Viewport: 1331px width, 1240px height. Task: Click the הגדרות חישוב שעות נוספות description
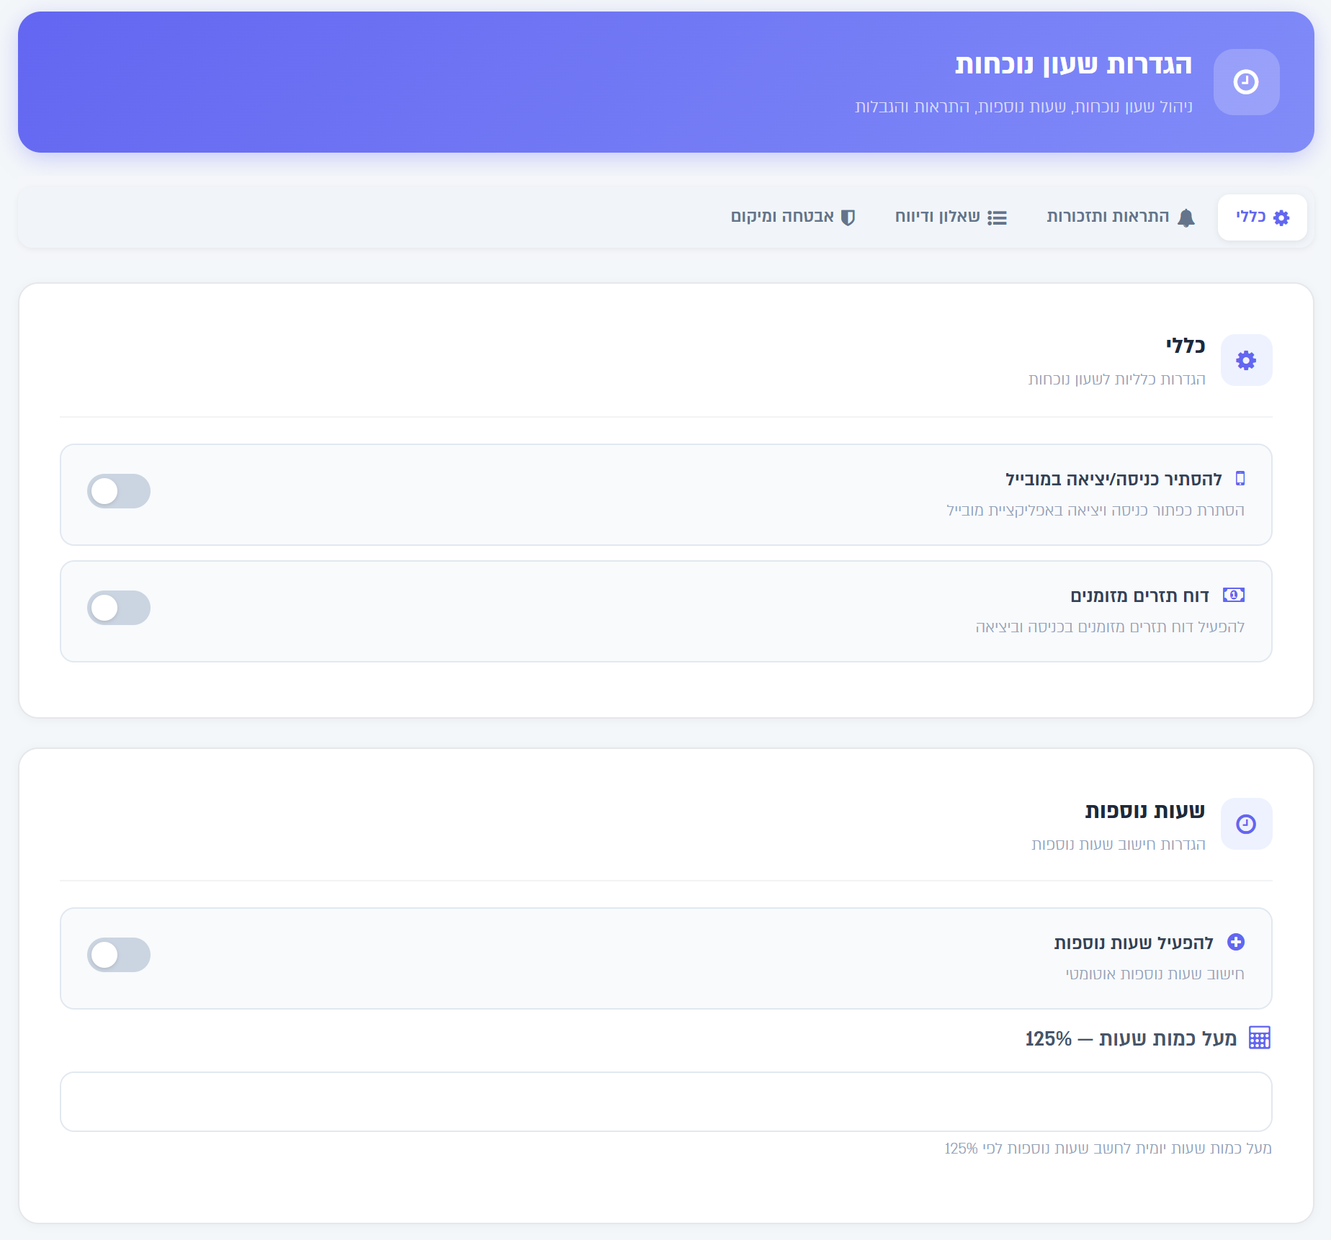1118,845
